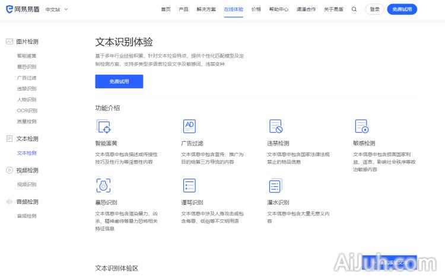Select 文本检测 sidebar heading
The image size is (445, 280).
[27, 139]
